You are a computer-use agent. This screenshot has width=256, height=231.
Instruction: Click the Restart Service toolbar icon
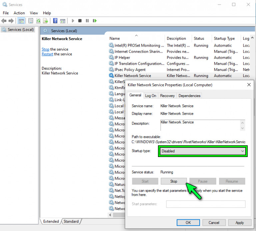point(95,21)
